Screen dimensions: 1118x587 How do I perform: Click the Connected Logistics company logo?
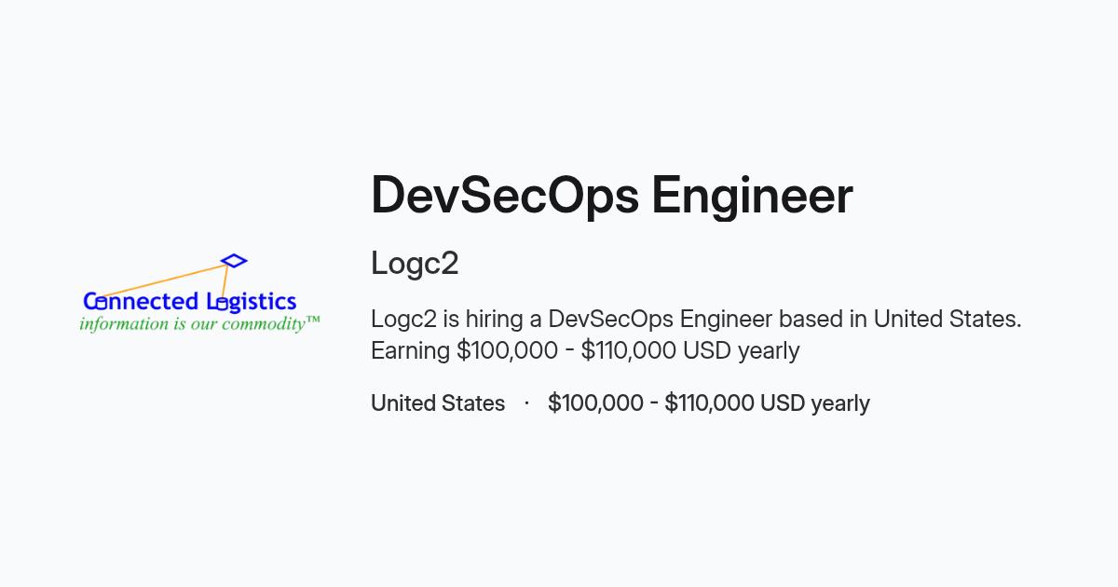pos(199,293)
